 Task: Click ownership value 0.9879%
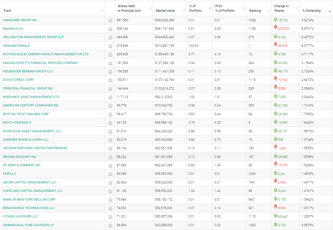308,225
